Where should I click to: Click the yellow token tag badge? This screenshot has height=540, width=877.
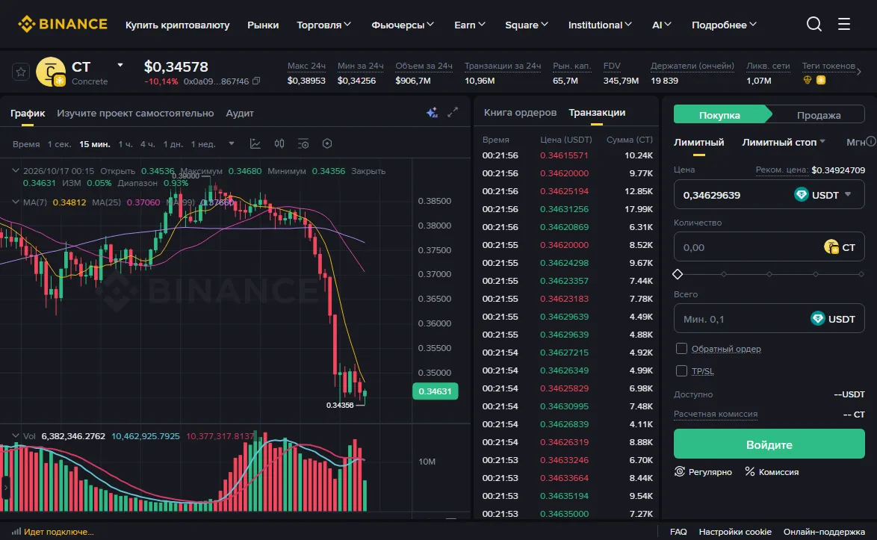coord(820,80)
